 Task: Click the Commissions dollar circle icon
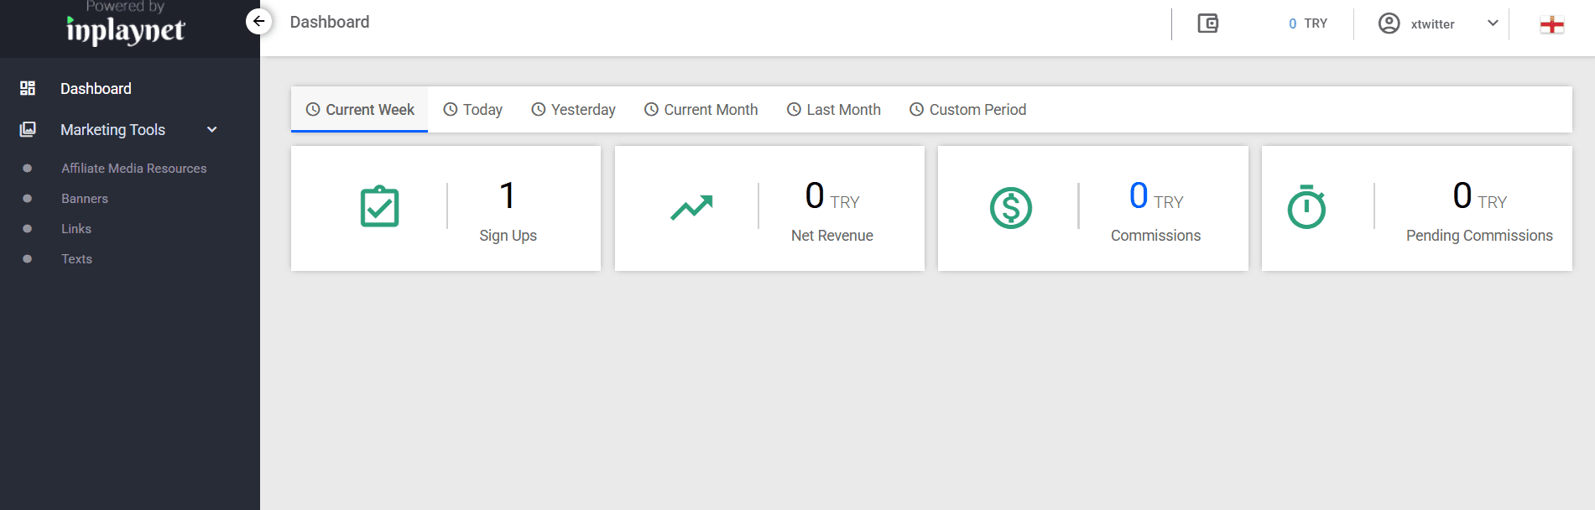1010,208
